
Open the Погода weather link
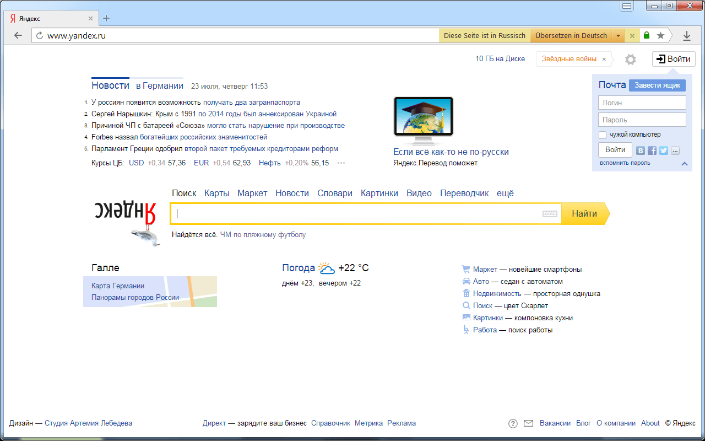[299, 268]
